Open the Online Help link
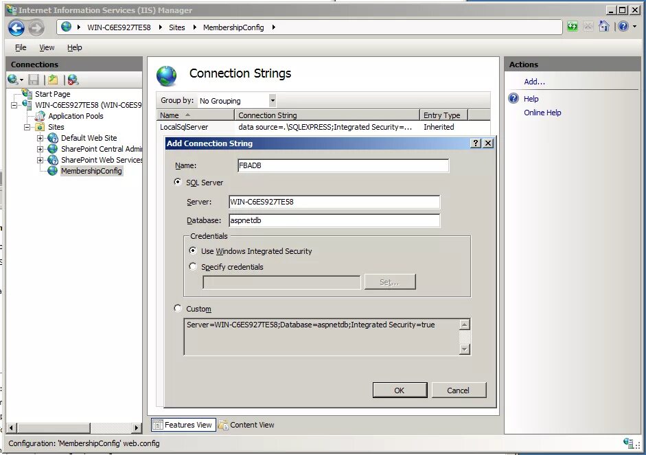Screen dimensions: 646x455 coord(542,113)
